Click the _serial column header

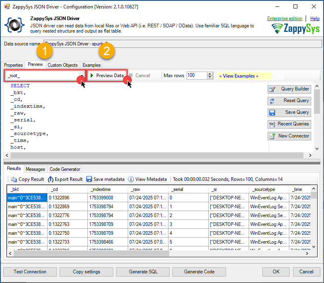189,189
